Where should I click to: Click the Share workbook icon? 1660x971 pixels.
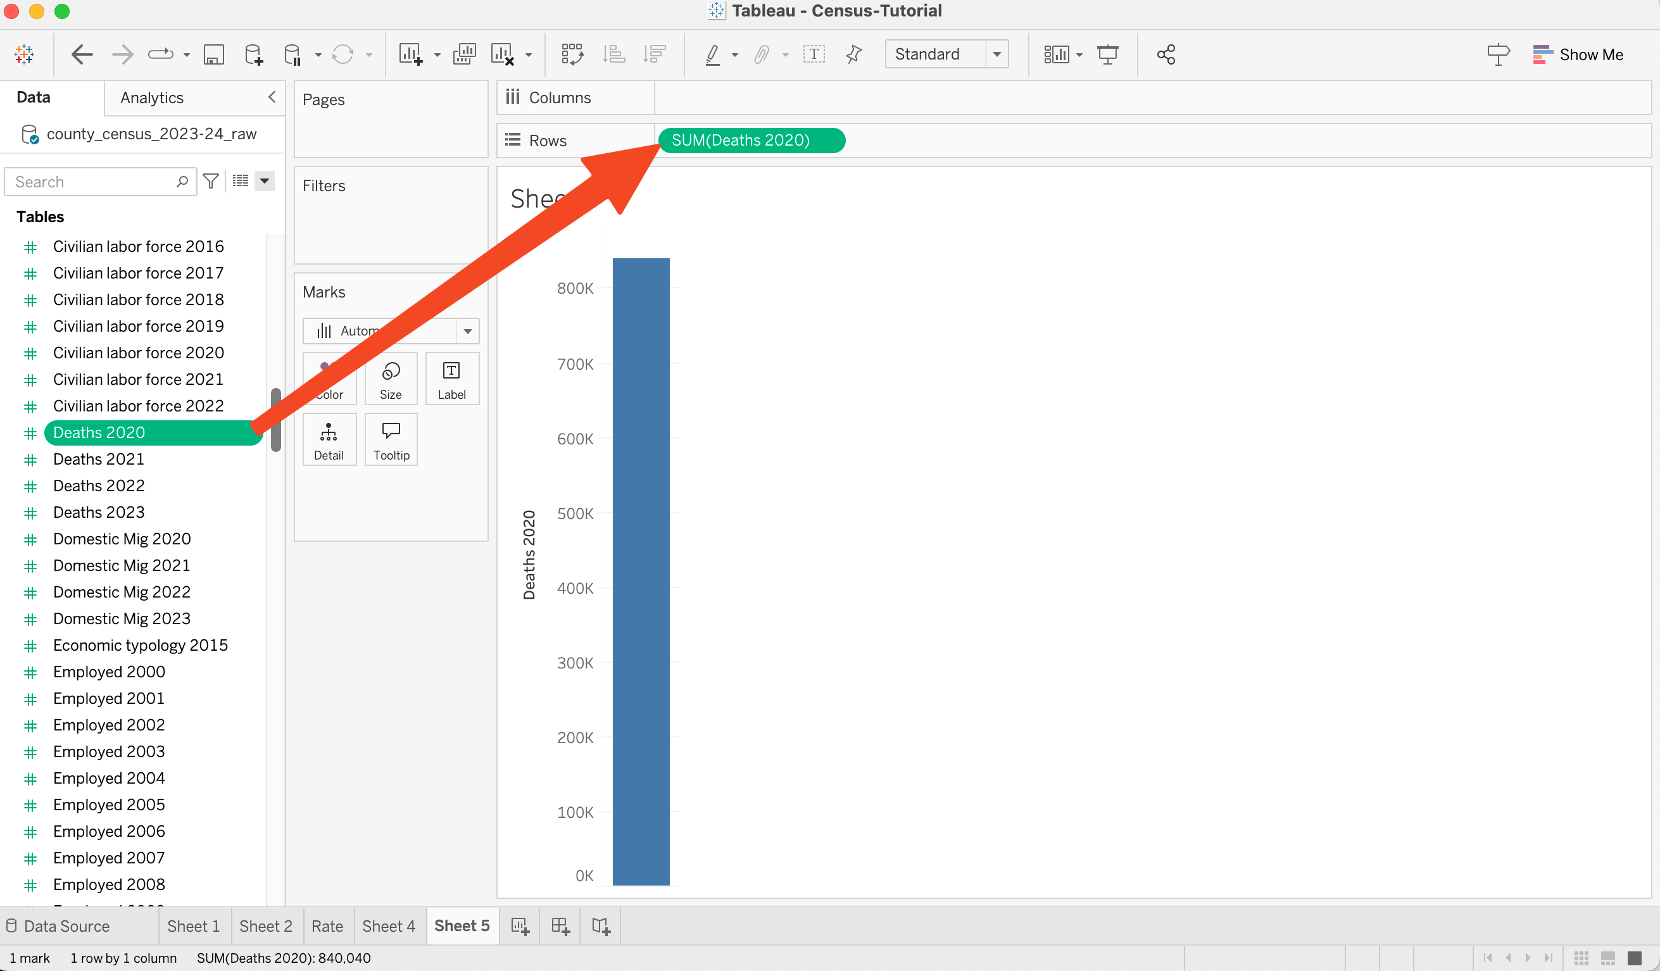(1166, 54)
